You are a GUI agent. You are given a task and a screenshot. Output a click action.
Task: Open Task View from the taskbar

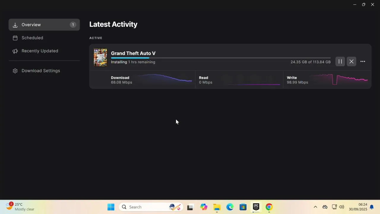[x=190, y=207]
